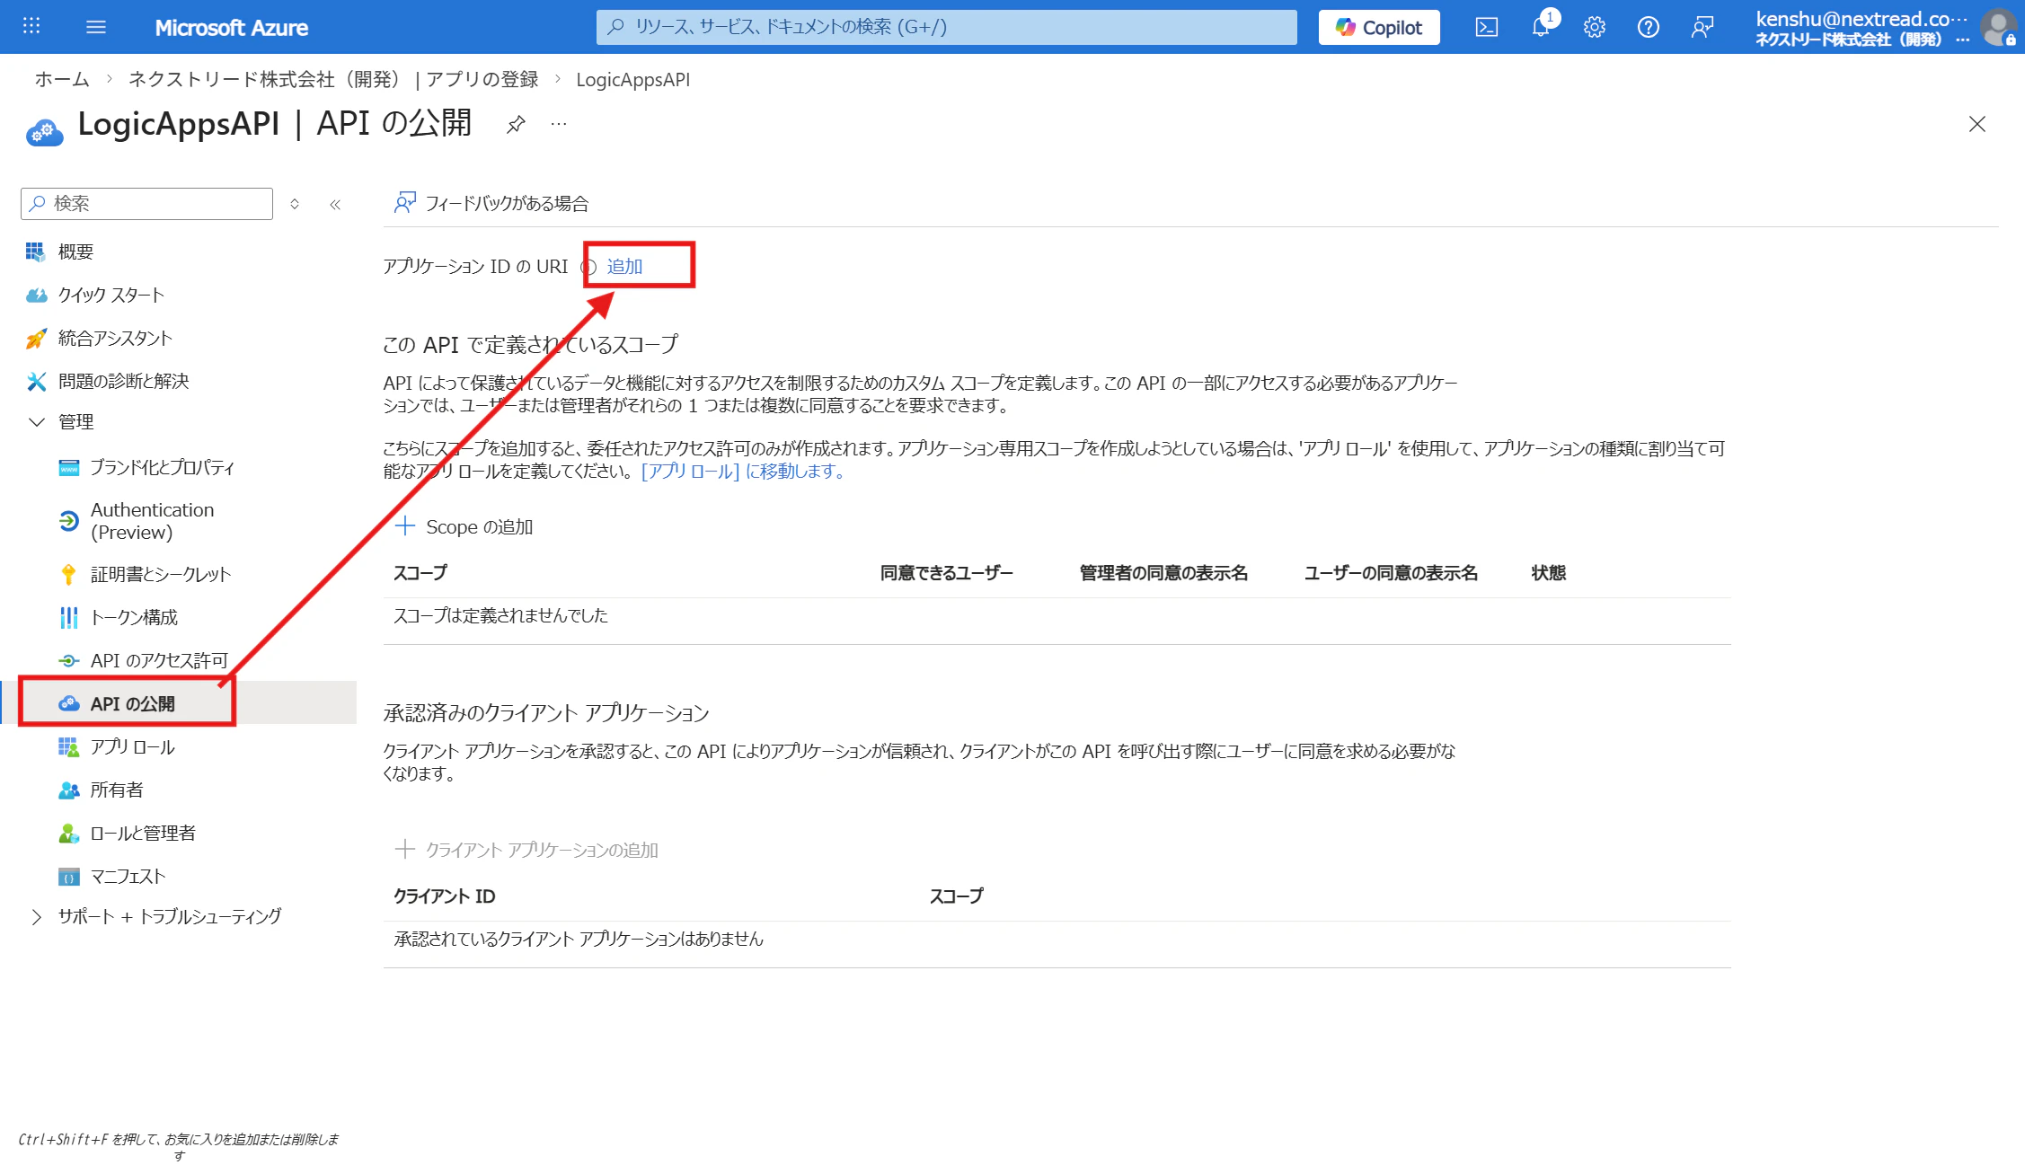
Task: Click the help question mark icon
Action: [x=1648, y=27]
